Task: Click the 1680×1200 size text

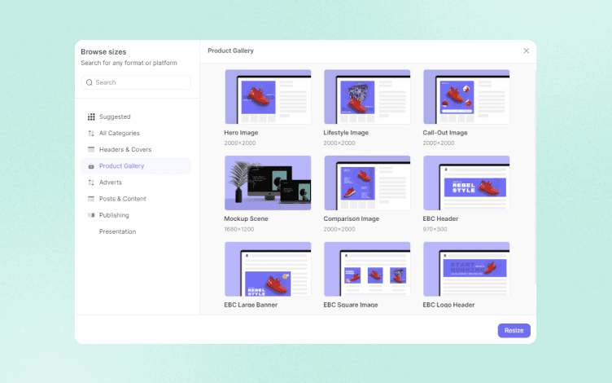Action: coord(239,230)
